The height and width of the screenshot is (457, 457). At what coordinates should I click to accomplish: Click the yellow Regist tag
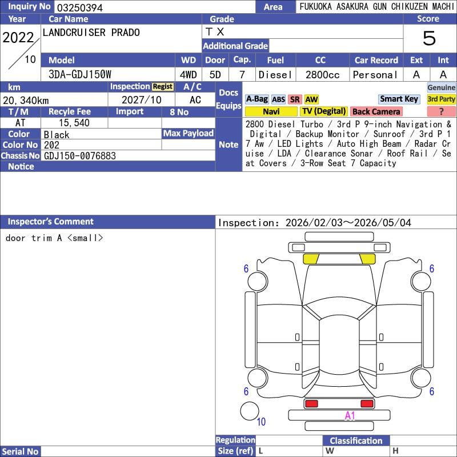(162, 87)
